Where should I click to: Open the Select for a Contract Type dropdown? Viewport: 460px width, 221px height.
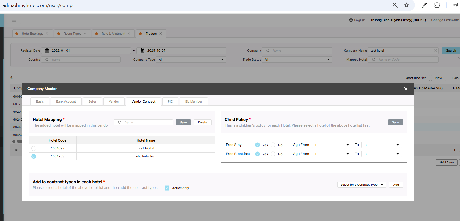[x=361, y=185]
